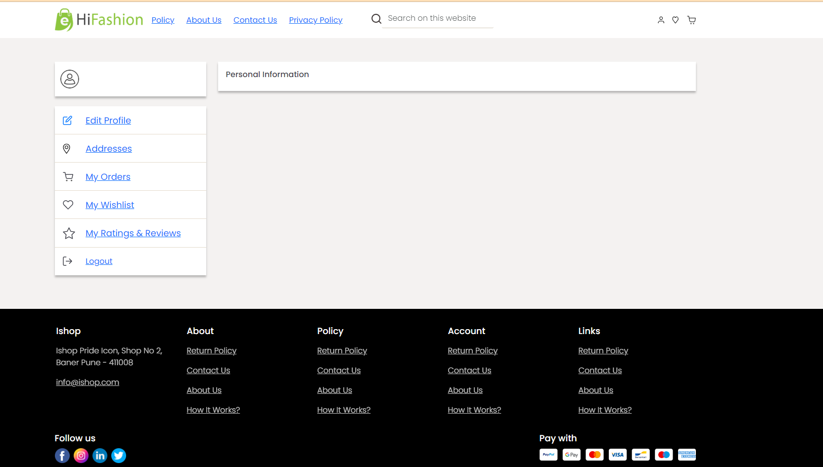Viewport: 823px width, 467px height.
Task: Click the Mastercard payment icon
Action: tap(594, 455)
